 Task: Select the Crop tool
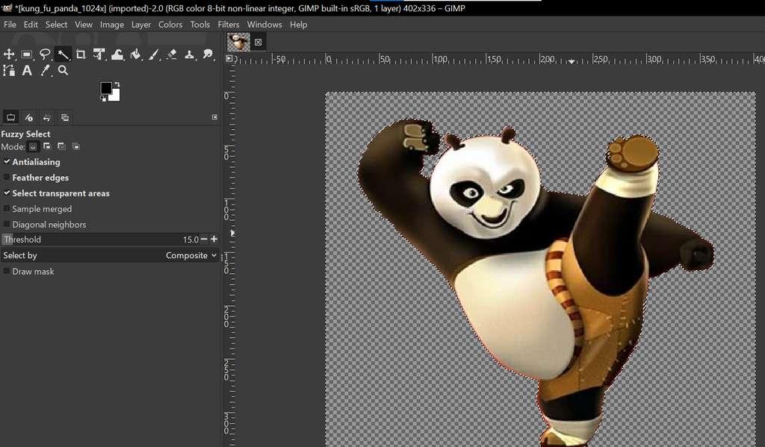[81, 54]
